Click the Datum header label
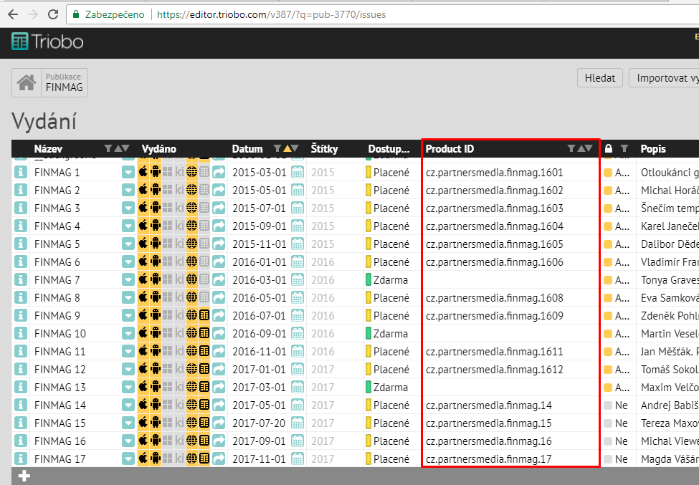This screenshot has height=485, width=699. (247, 149)
